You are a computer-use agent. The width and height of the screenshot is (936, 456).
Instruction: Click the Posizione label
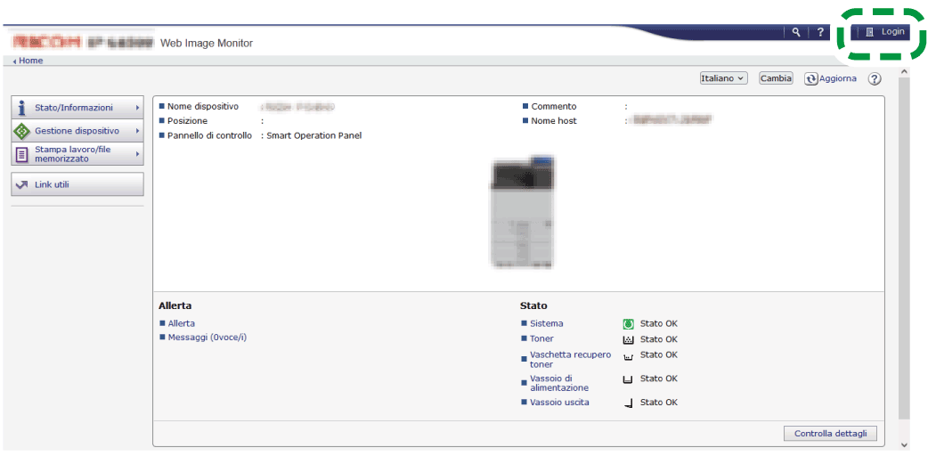[187, 120]
